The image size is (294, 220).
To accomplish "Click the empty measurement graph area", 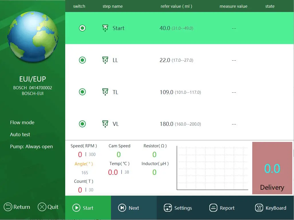I will tap(212, 168).
